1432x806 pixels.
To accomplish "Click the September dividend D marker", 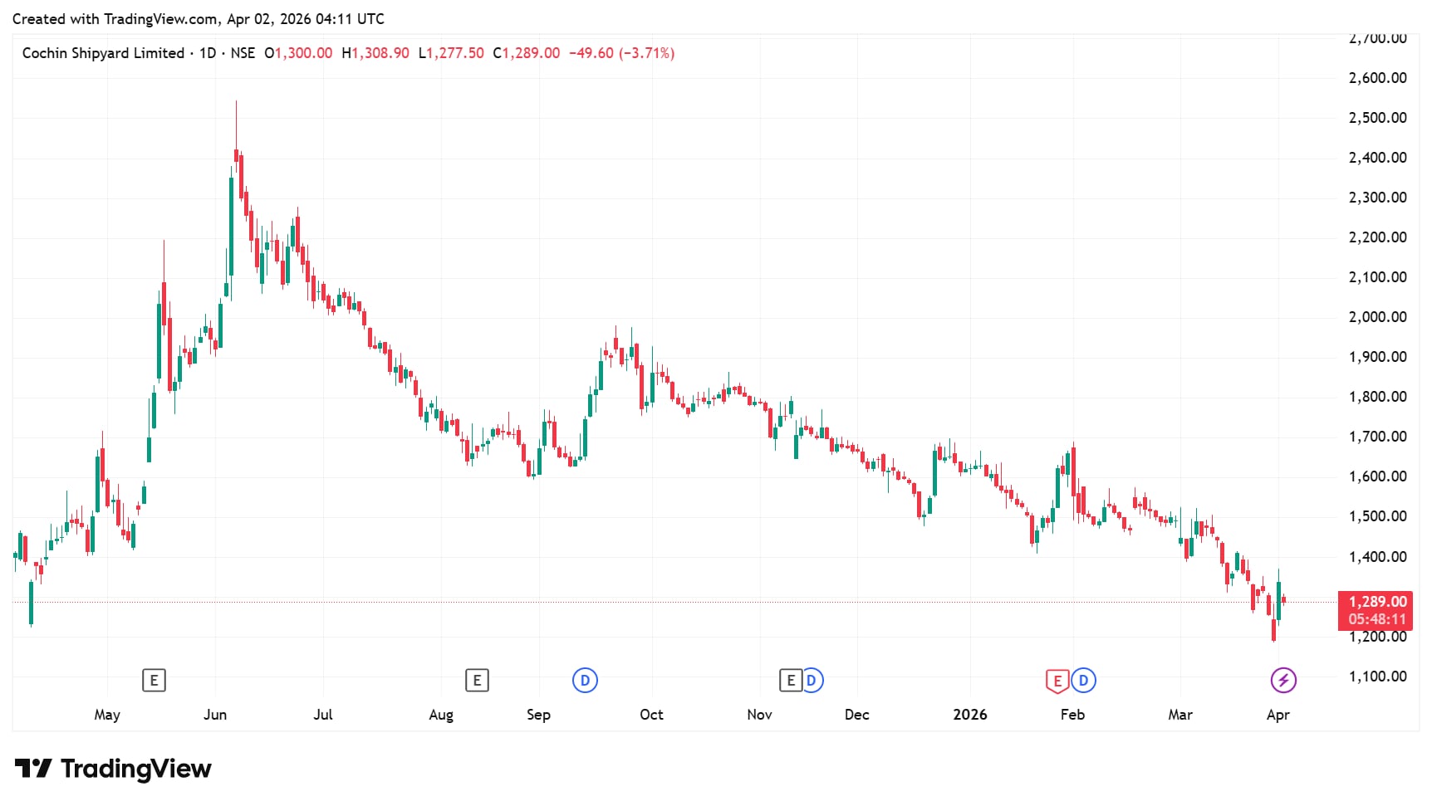I will [585, 681].
